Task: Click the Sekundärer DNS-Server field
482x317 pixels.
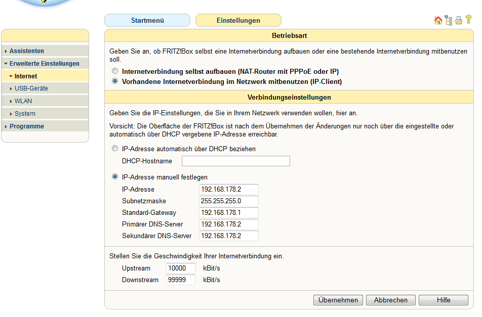Action: tap(229, 236)
